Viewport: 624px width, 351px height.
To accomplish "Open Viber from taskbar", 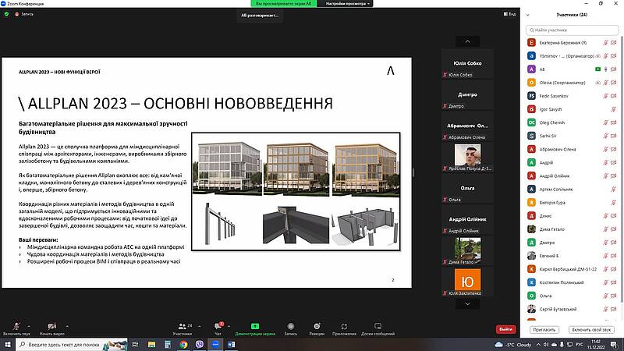I will [x=200, y=345].
